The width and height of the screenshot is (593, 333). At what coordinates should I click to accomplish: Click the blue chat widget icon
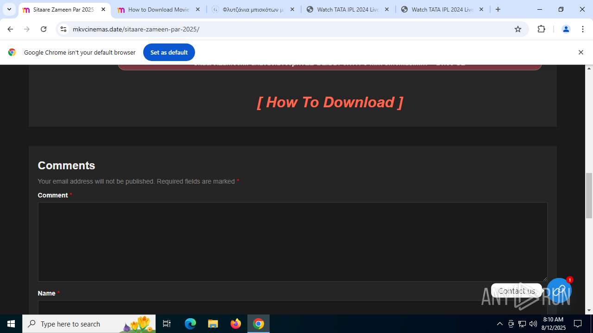pos(560,290)
